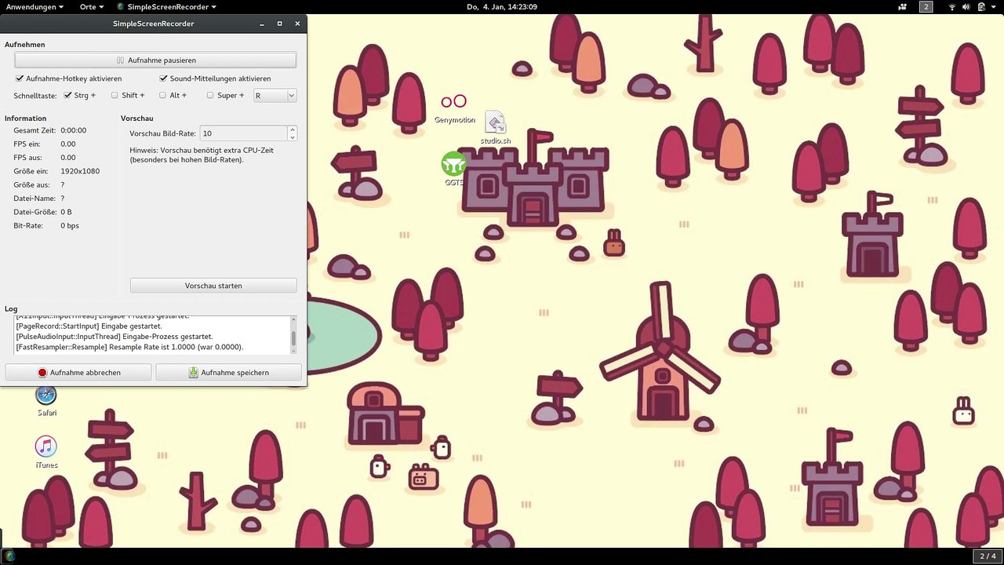The image size is (1004, 565).
Task: Click the Vorschau Bild-Rate input field
Action: tap(243, 133)
